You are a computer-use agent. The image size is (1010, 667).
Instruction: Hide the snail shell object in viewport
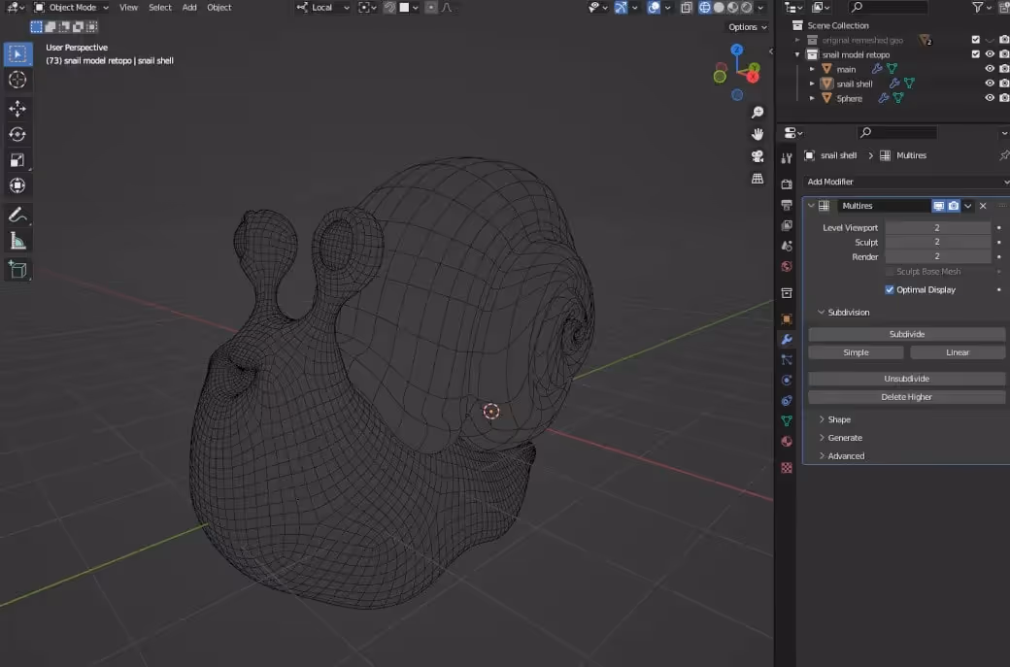(990, 83)
